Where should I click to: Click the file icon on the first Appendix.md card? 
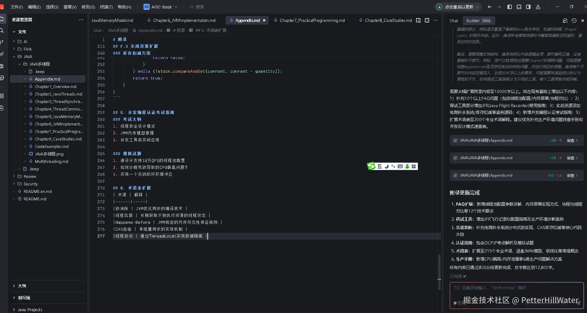455,140
